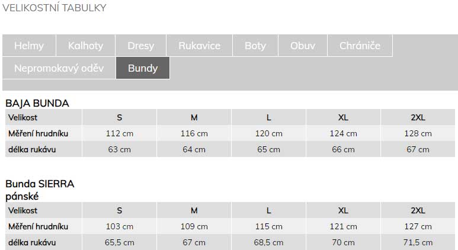Switch to the Kalhoty tab
The image size is (458, 250).
[85, 46]
